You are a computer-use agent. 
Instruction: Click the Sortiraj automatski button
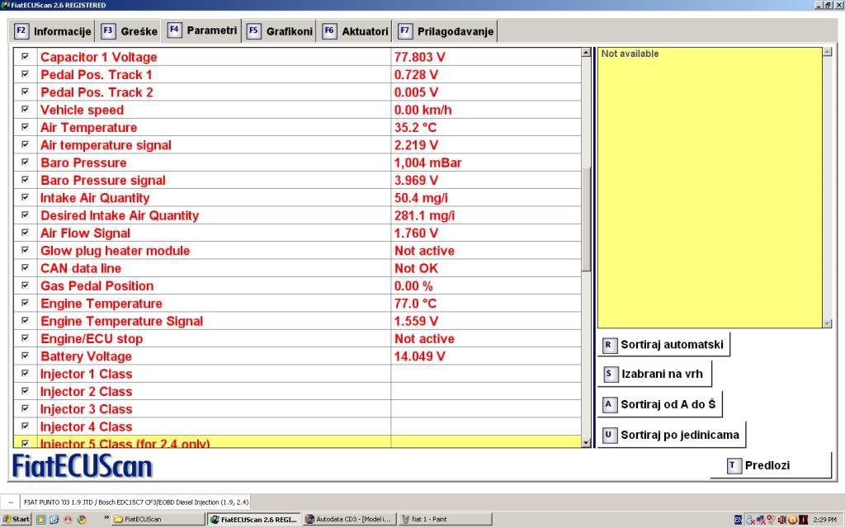tap(663, 344)
